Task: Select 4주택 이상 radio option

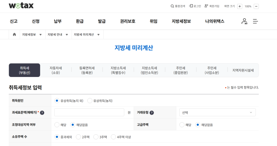Action: point(113,137)
